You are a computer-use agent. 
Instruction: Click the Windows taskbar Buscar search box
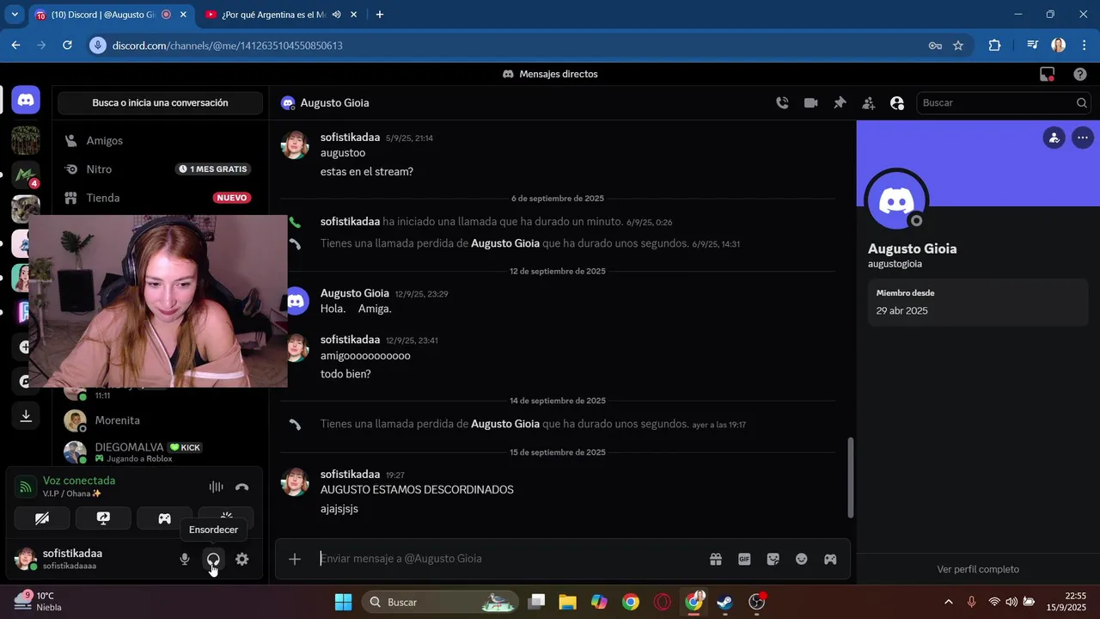[x=439, y=602]
